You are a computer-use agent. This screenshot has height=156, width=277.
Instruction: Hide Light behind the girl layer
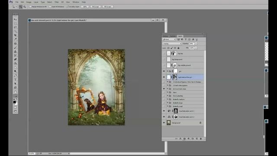pyautogui.click(x=164, y=77)
